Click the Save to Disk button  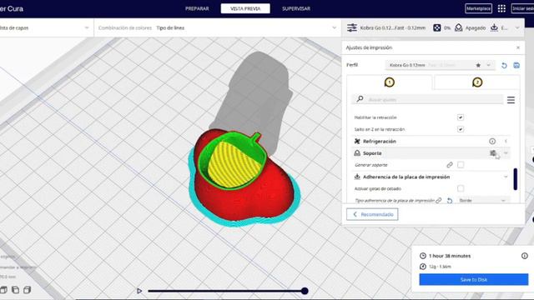(x=473, y=280)
